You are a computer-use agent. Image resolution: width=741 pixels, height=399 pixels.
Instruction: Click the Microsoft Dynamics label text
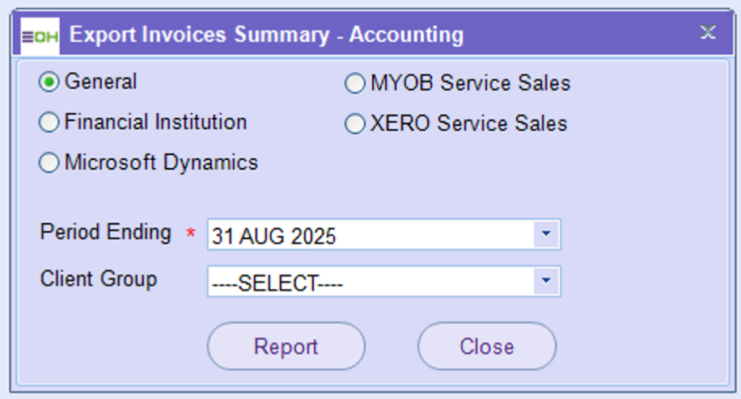(x=161, y=162)
